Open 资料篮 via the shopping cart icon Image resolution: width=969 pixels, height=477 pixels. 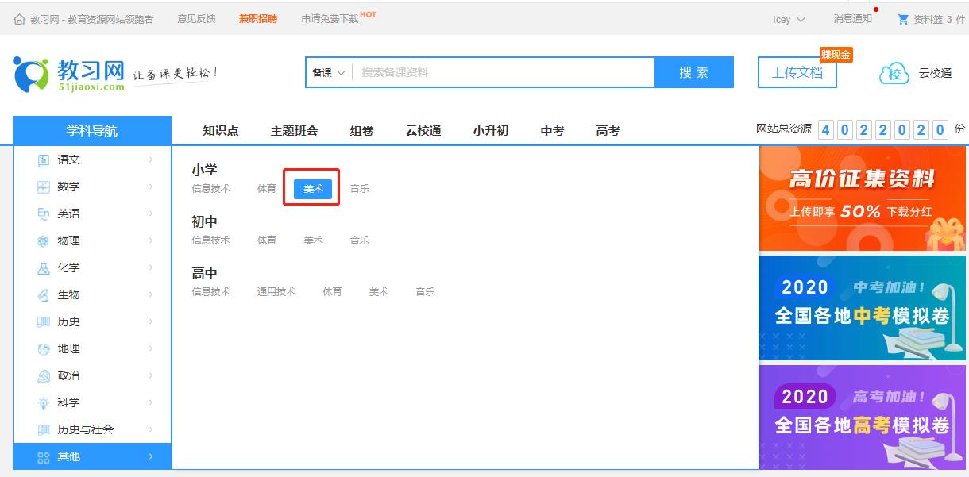(x=904, y=17)
